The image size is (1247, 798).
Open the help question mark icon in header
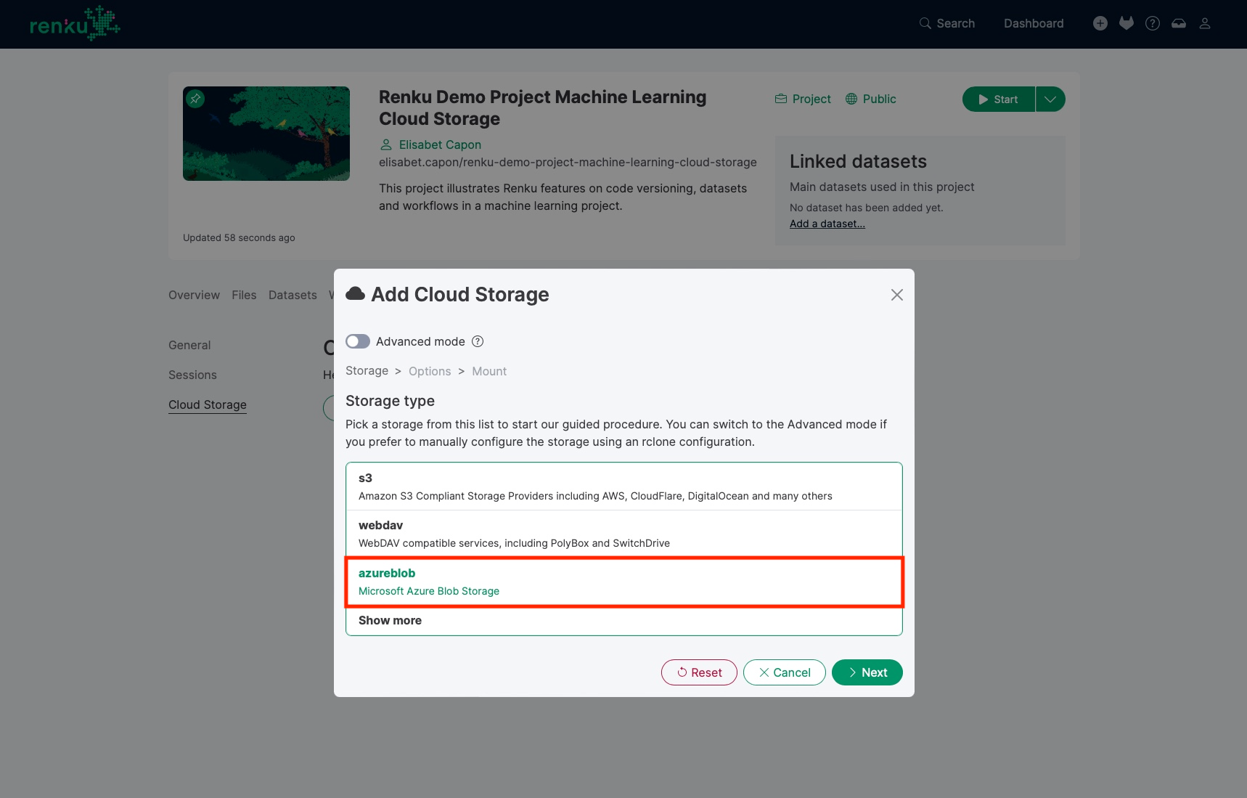click(x=1153, y=23)
